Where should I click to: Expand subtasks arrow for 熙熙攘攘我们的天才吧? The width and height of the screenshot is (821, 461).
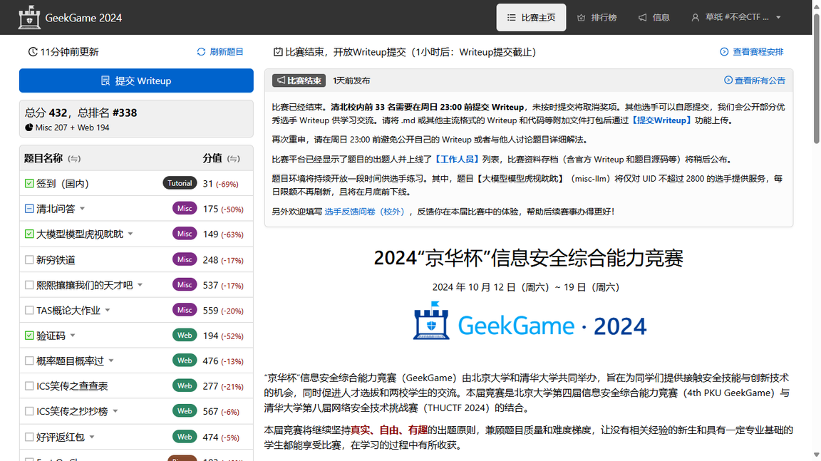(x=140, y=285)
